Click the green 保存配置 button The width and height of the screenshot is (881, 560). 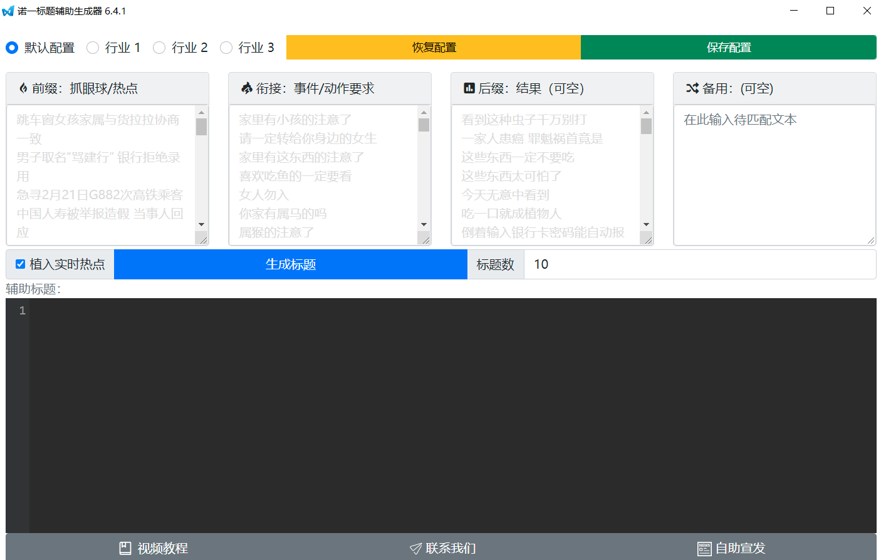pos(729,48)
